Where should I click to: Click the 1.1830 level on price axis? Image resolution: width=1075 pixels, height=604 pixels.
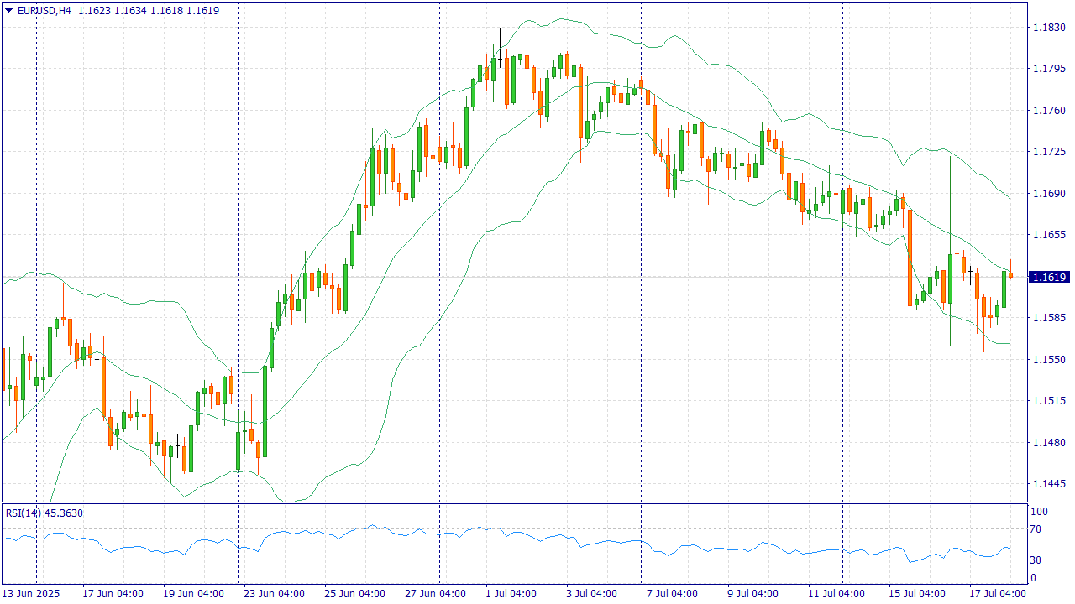point(1047,28)
